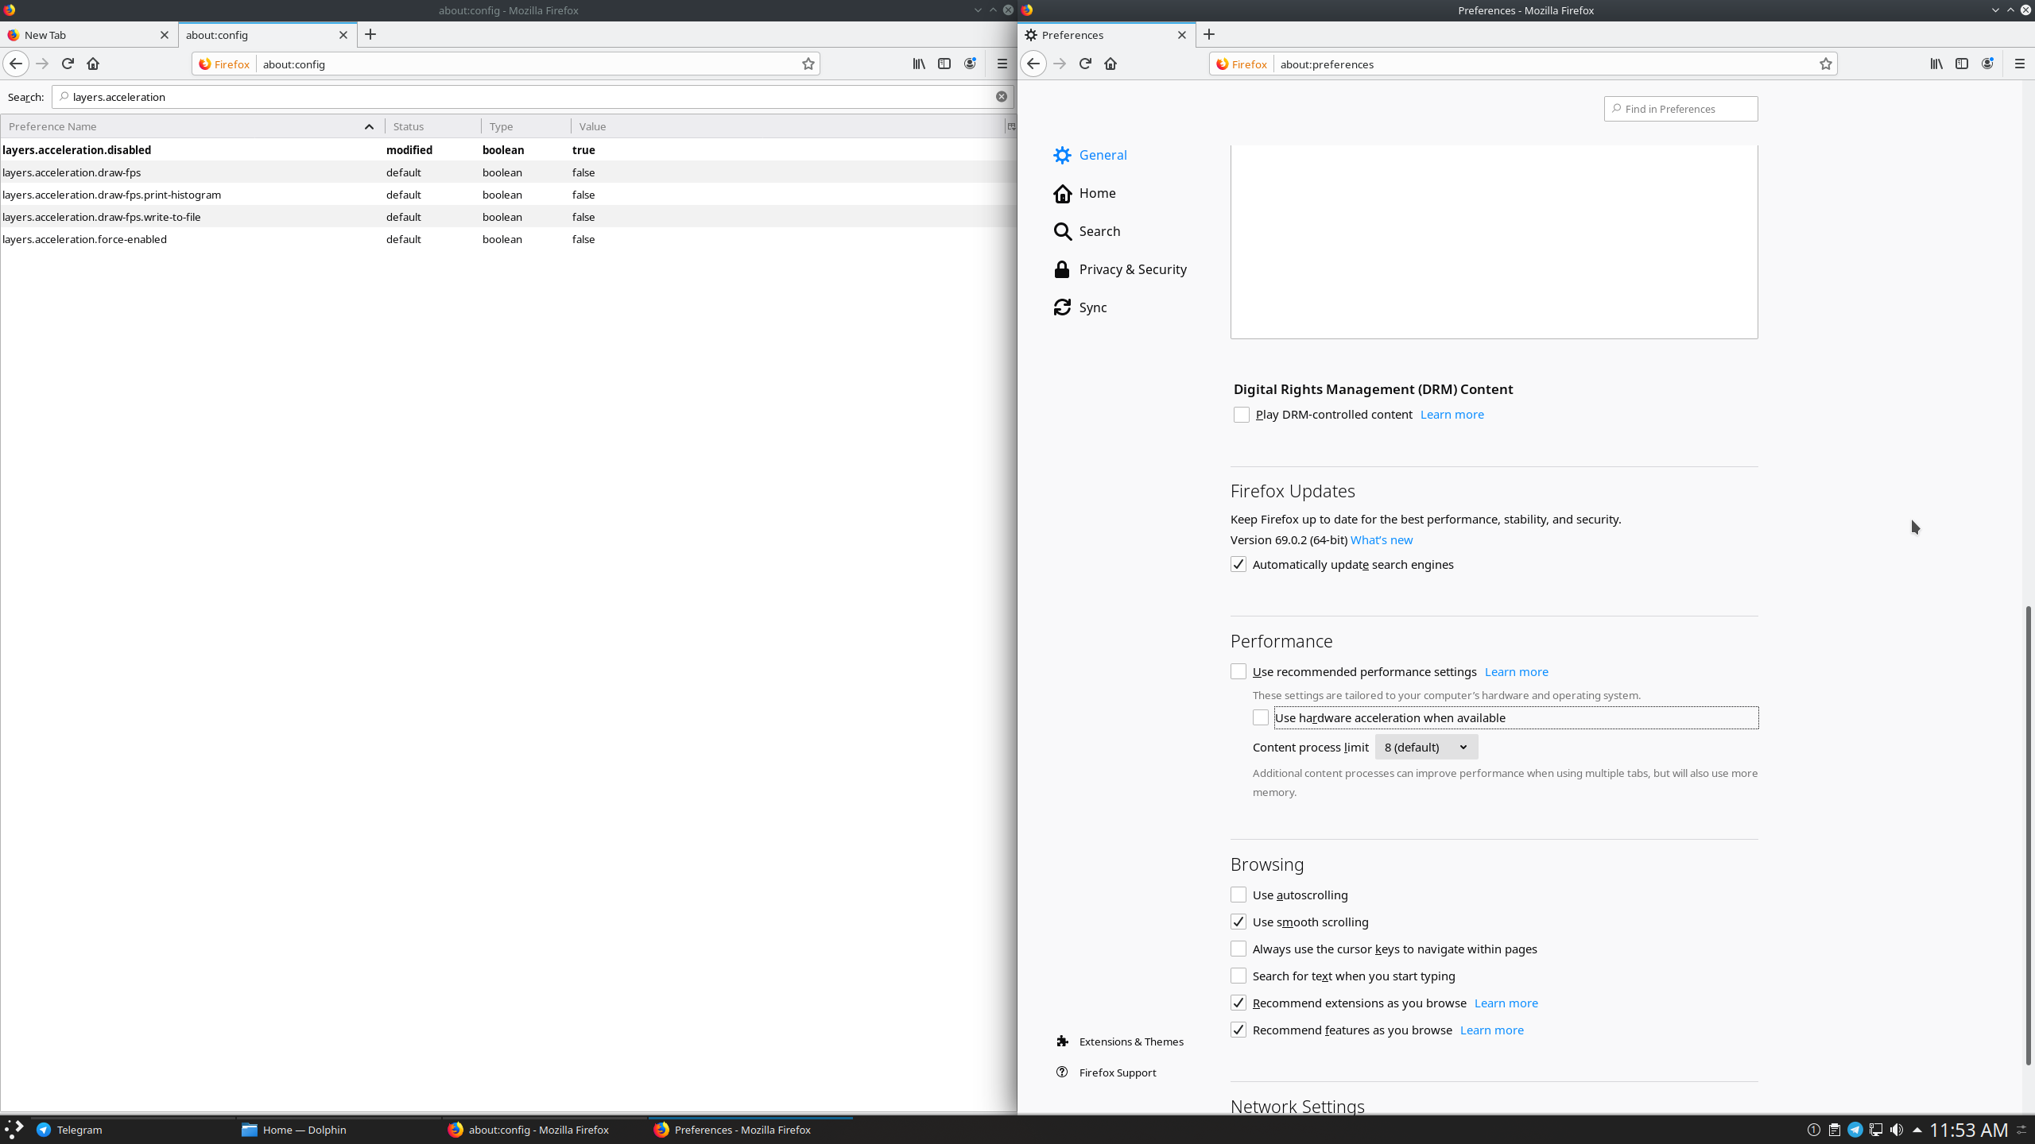Click the Home icon in Preferences window toolbar

click(1111, 64)
